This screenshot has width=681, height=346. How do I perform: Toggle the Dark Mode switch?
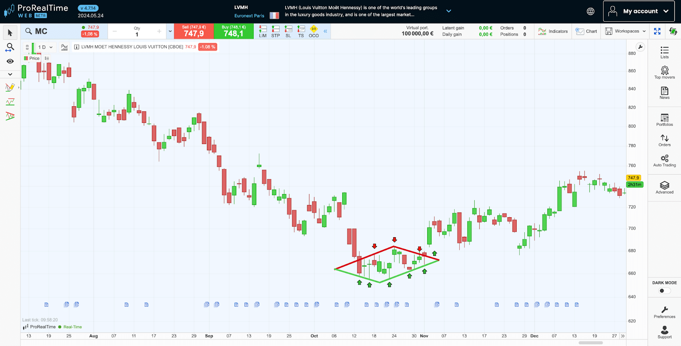coord(664,291)
